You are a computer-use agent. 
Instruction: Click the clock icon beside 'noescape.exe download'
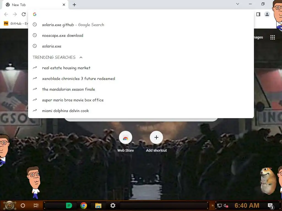coord(35,35)
